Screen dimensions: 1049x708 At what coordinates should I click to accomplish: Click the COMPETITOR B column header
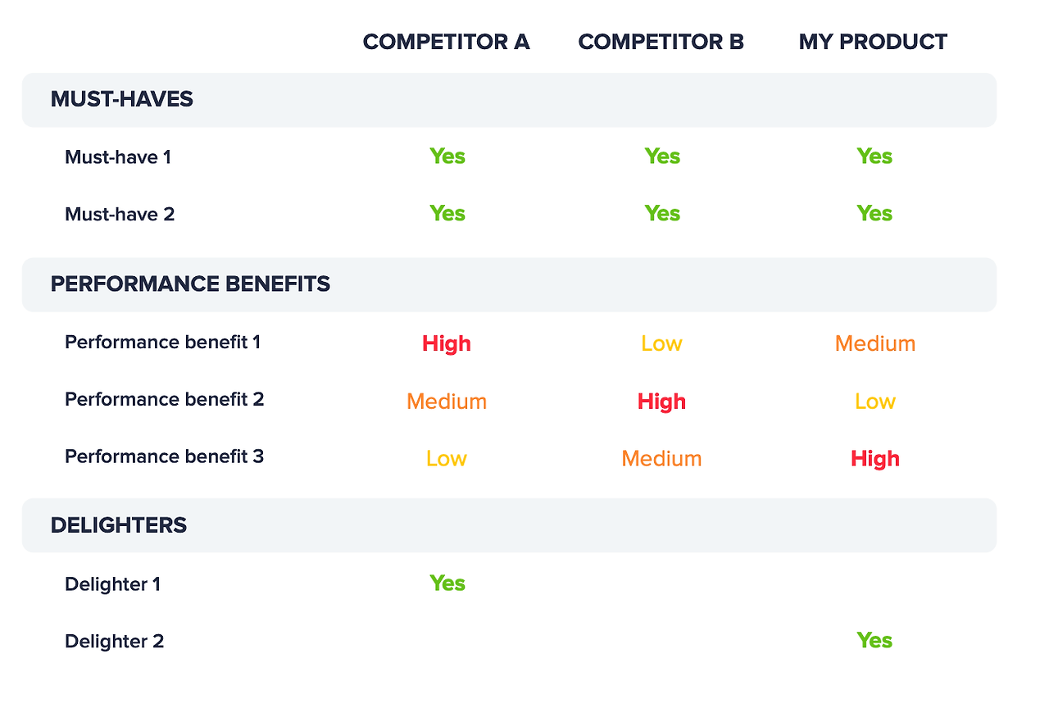click(661, 42)
